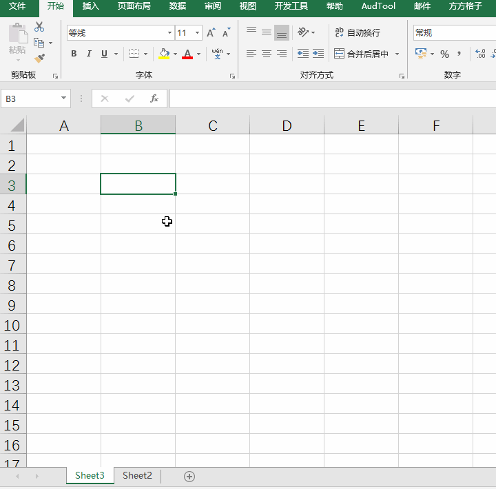This screenshot has width=496, height=489.
Task: Switch to the 插入 tab
Action: [x=91, y=6]
